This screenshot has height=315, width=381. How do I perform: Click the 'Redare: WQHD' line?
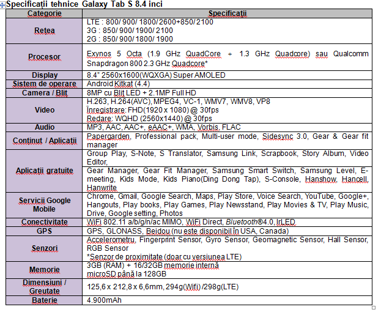pos(149,119)
